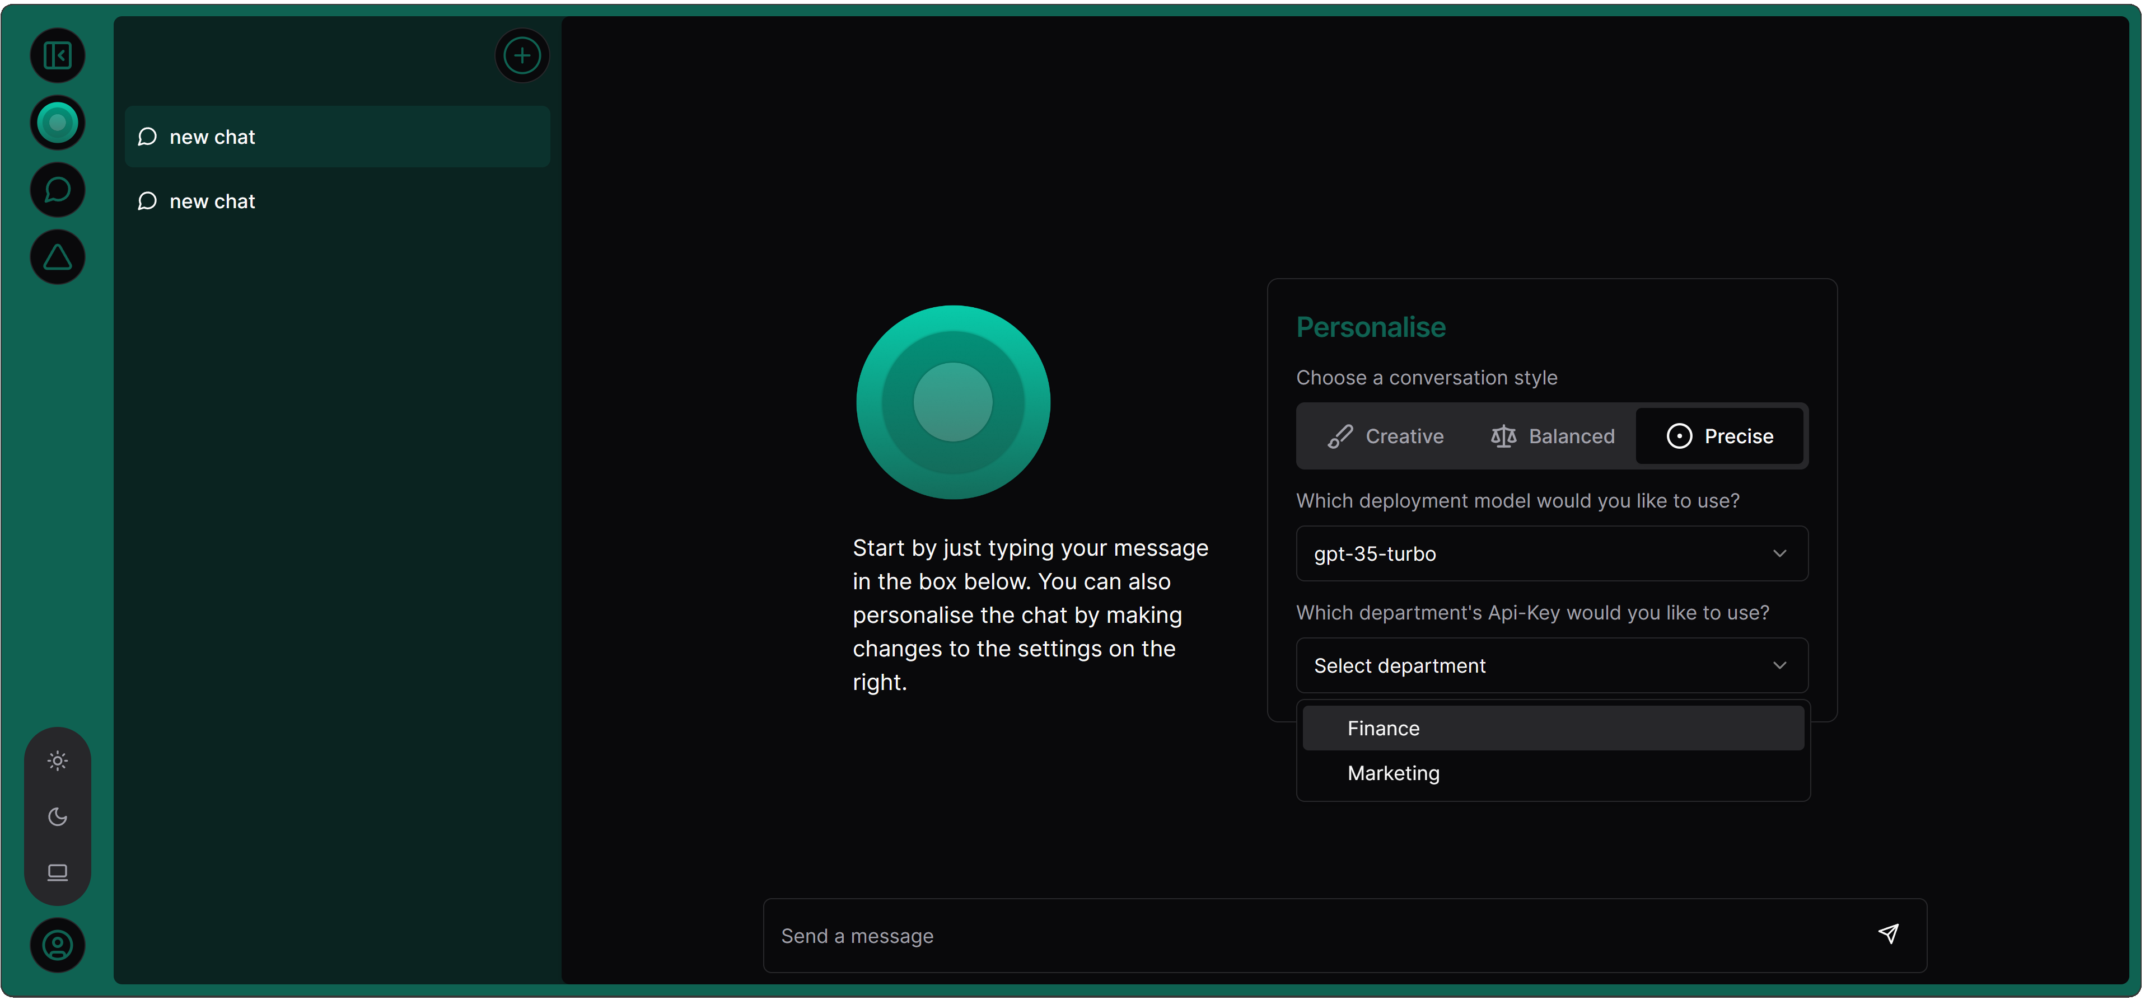Click the gpt-35-turbo model selector

[x=1551, y=554]
